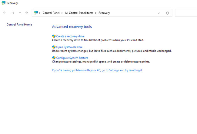Select Control Panel in the breadcrumb
Viewport: 197px width, 134px height.
[51, 13]
